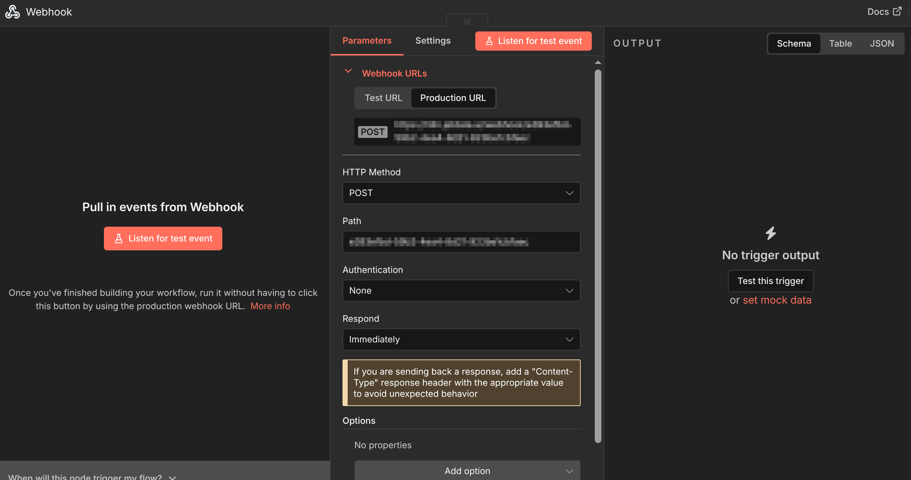Click inside the Path input field
Screen dimensions: 911x480
click(x=461, y=241)
